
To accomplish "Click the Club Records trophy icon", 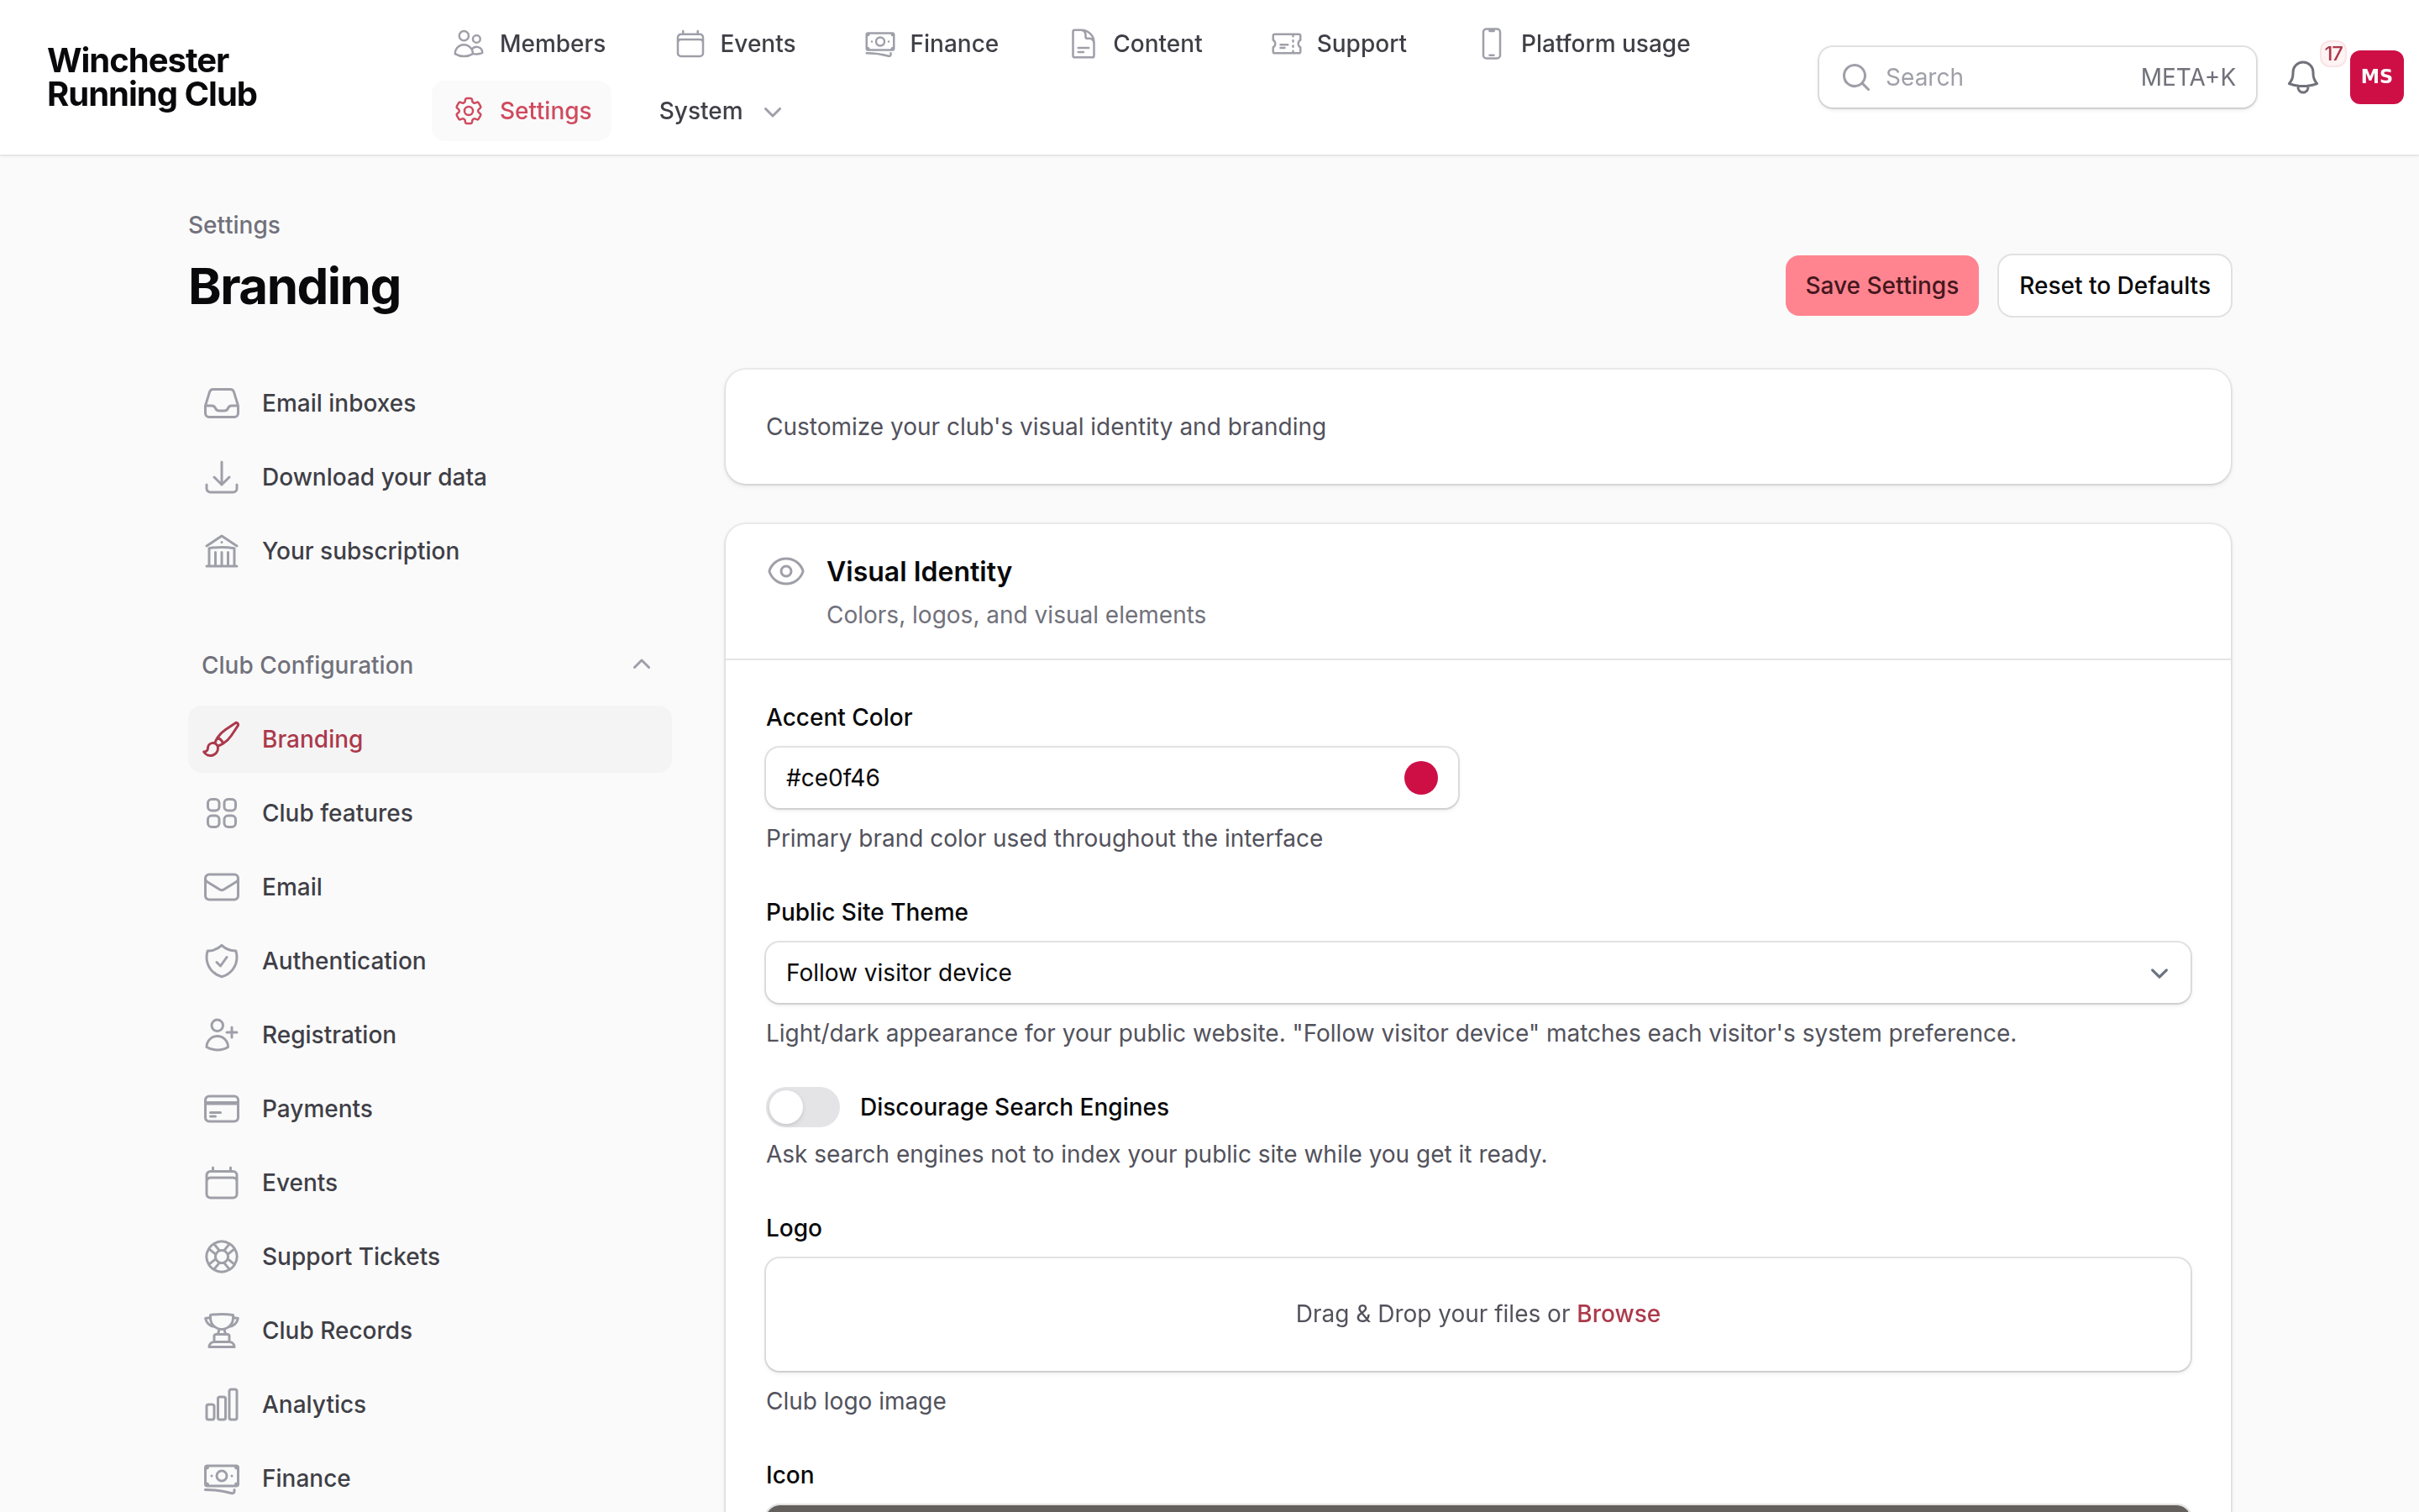I will [221, 1331].
